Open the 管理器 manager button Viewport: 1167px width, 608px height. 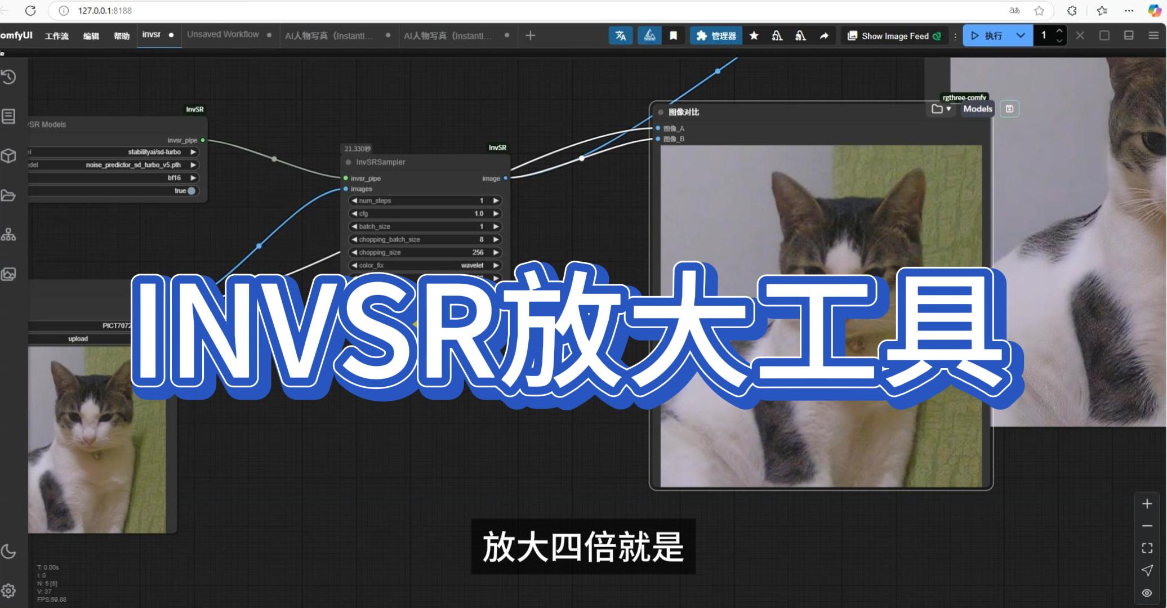716,35
